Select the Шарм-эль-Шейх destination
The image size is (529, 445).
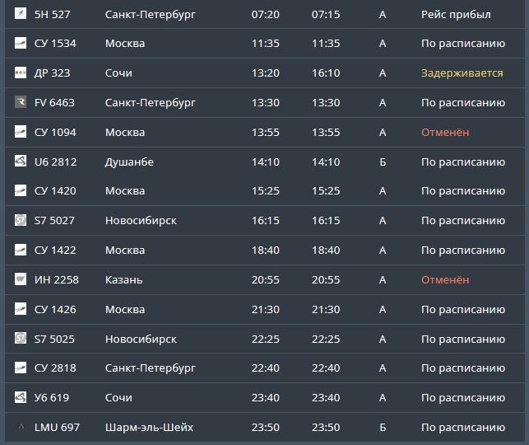[149, 428]
